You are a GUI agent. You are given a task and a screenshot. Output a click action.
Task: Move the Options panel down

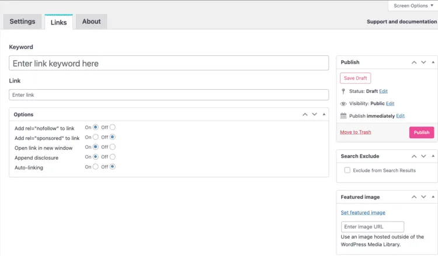point(315,114)
